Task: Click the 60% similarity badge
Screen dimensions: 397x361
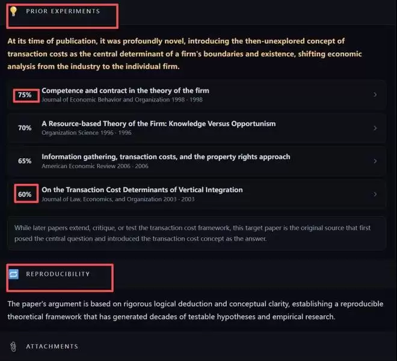Action: coord(25,194)
